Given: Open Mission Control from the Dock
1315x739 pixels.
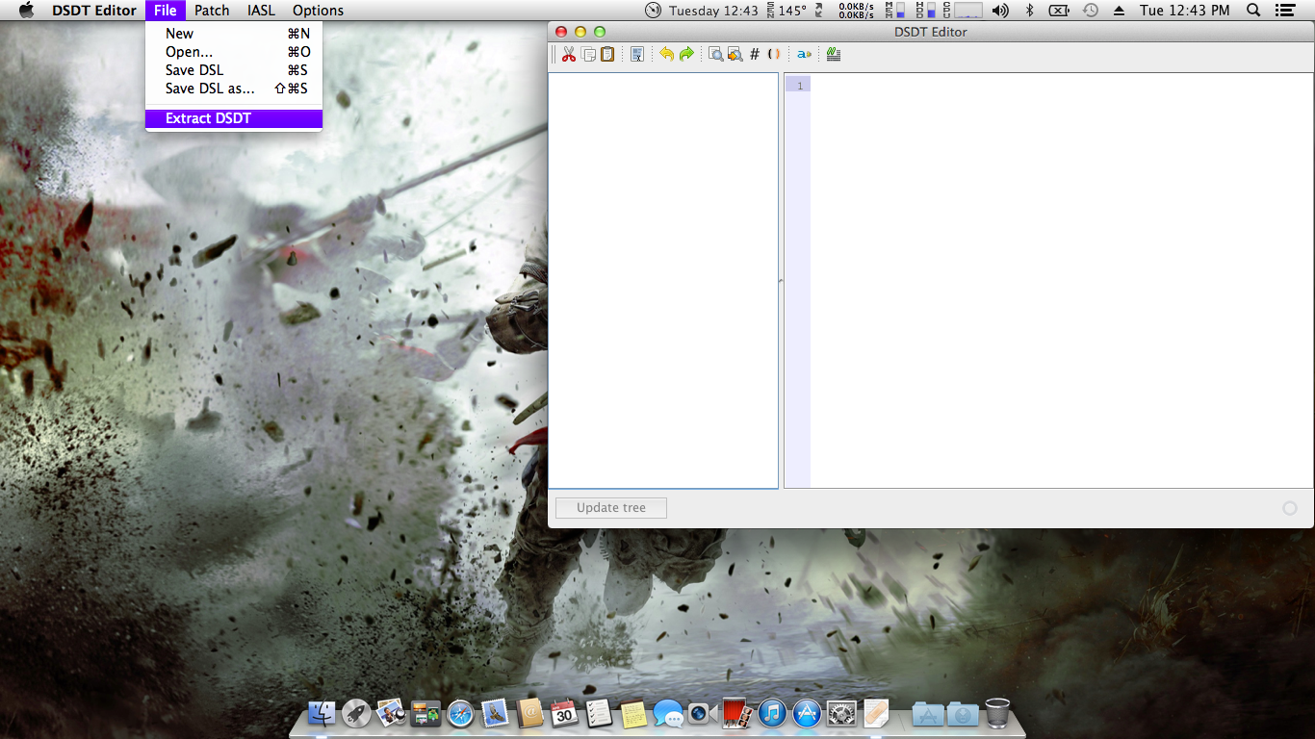Looking at the screenshot, I should point(425,713).
